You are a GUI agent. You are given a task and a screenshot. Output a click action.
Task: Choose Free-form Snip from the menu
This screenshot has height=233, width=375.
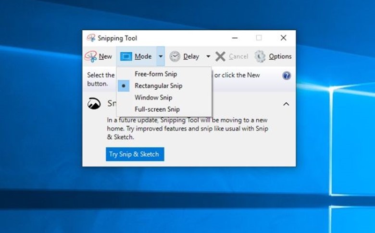(x=164, y=74)
